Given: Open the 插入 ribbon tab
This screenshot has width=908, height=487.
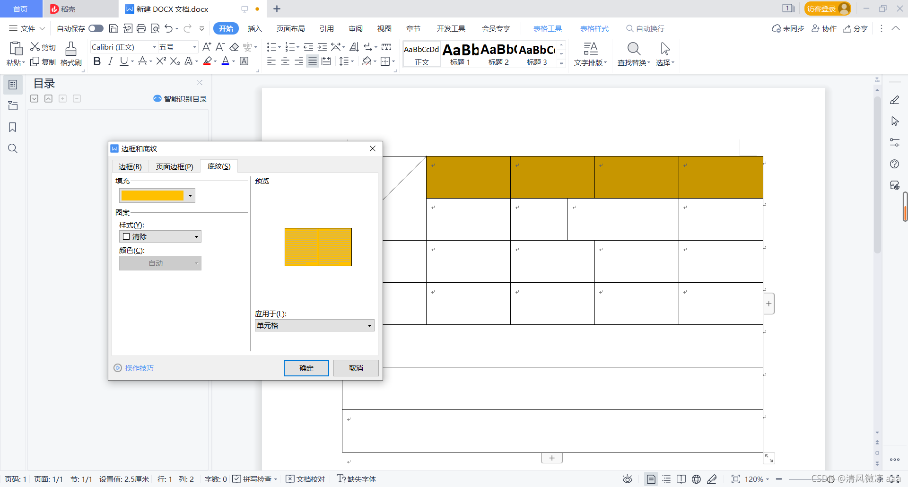Looking at the screenshot, I should [254, 28].
